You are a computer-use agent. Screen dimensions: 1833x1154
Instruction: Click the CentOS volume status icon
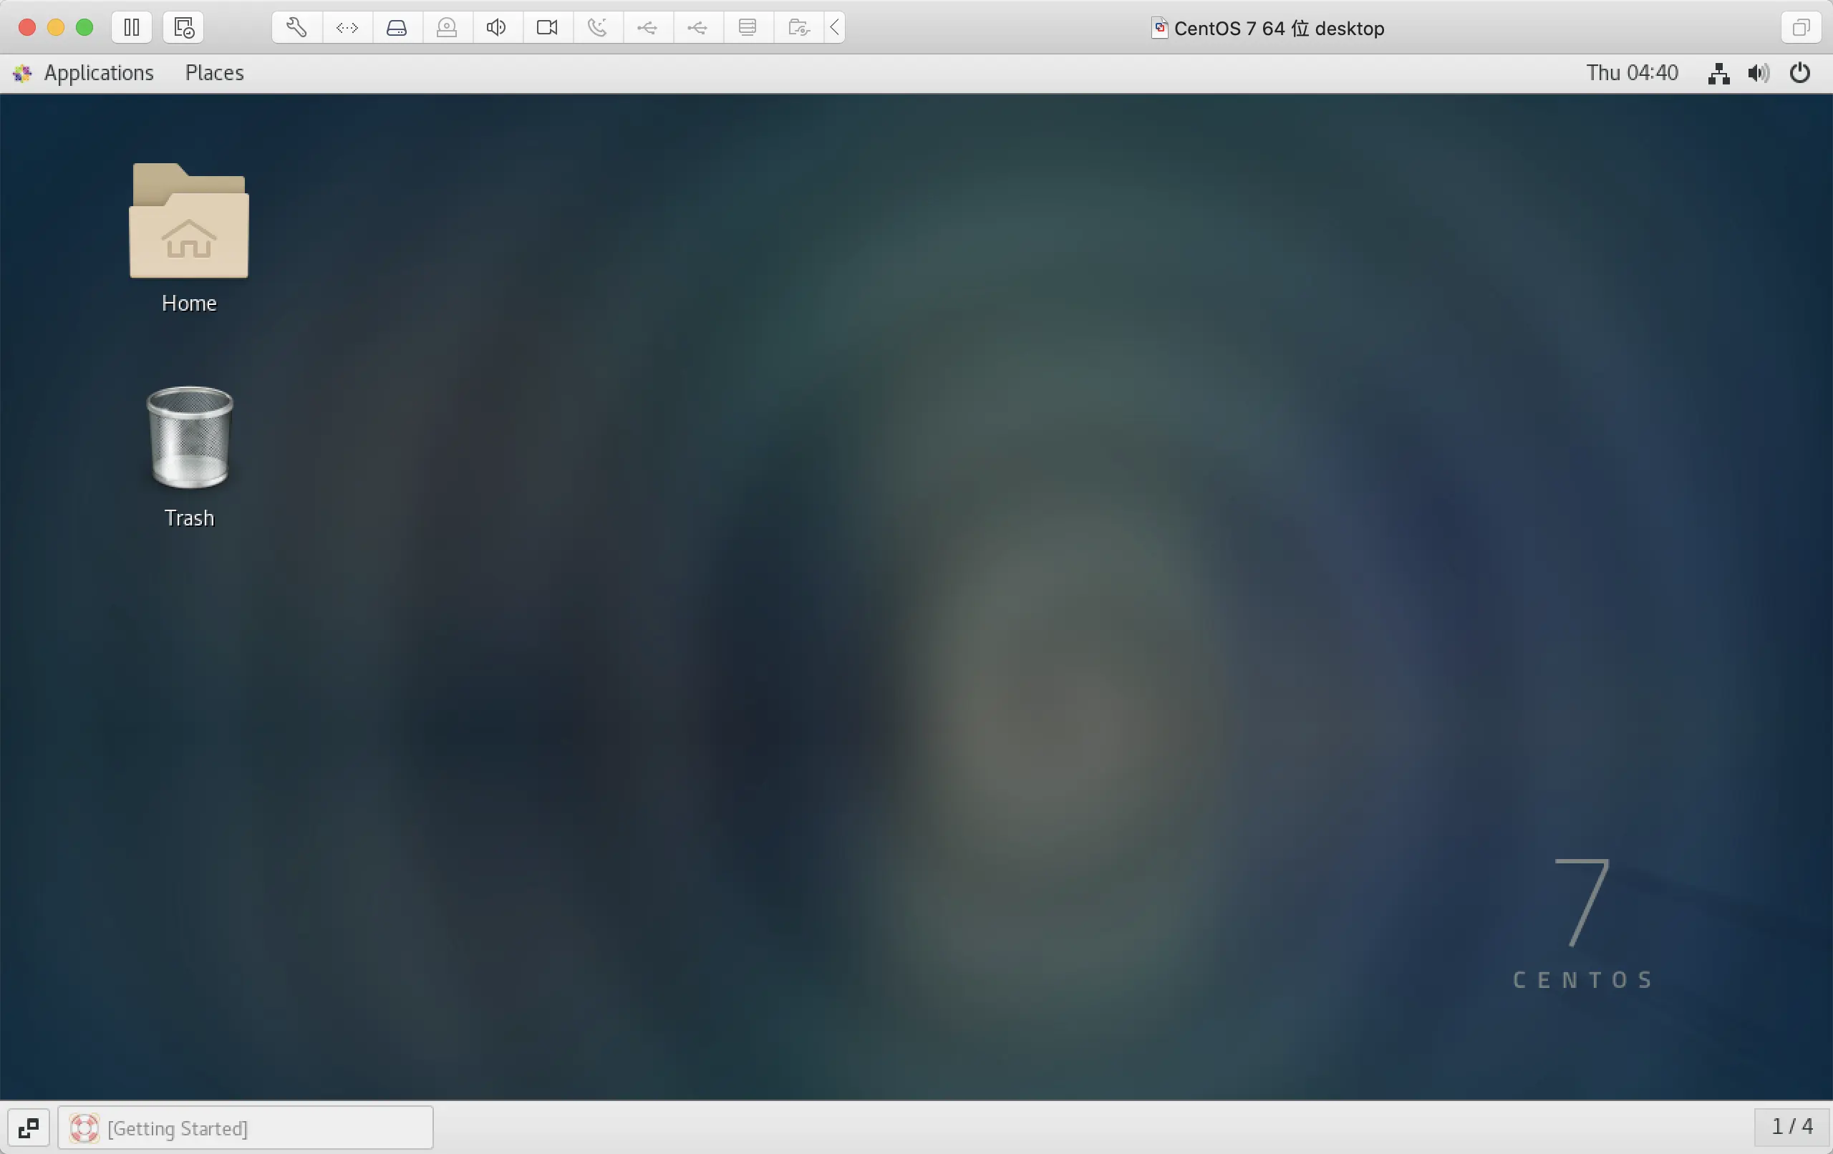click(x=1759, y=73)
